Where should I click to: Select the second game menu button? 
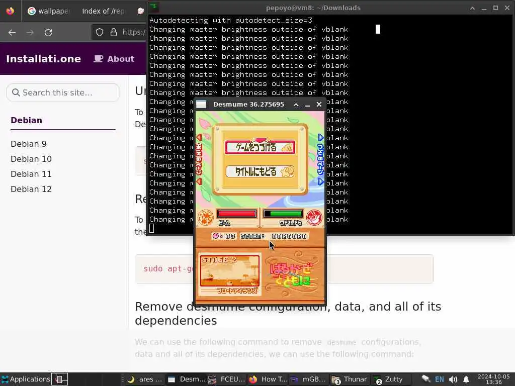pyautogui.click(x=260, y=172)
